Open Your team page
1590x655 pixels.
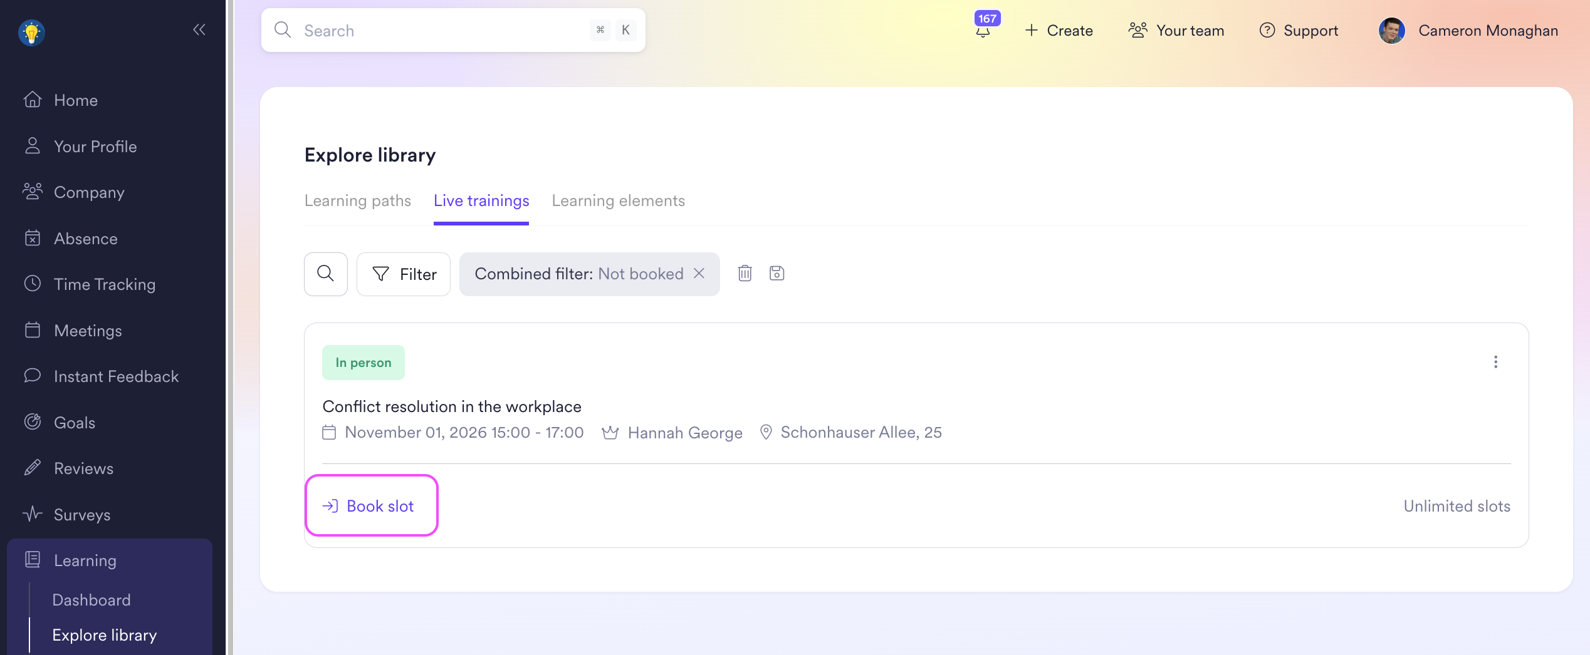[1176, 31]
